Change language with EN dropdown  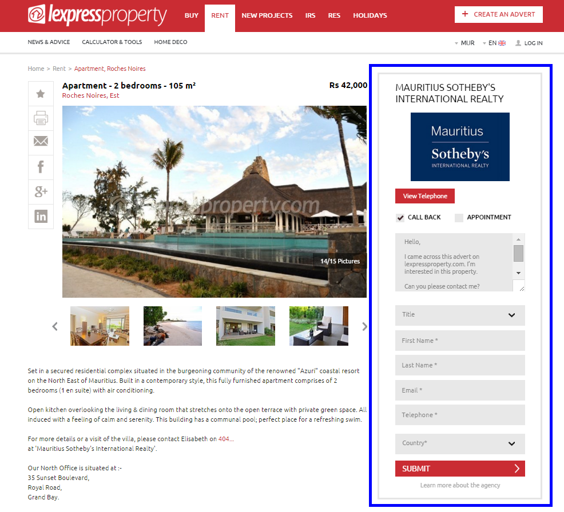point(494,43)
